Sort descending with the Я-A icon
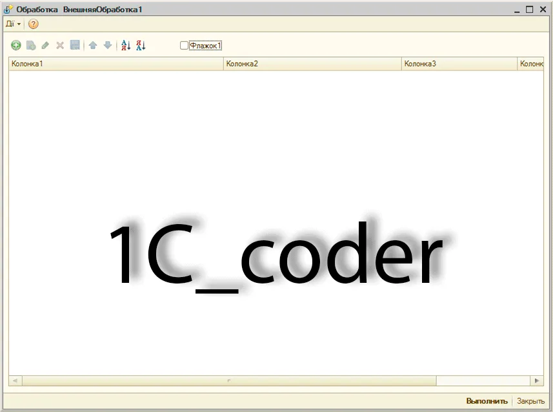553x412 pixels. (x=141, y=45)
